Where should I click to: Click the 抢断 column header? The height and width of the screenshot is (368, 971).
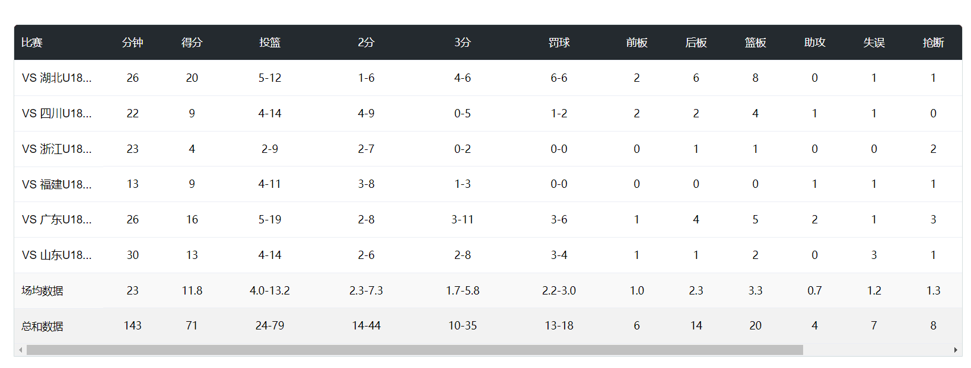coord(933,43)
